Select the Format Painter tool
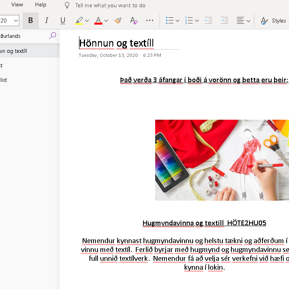This screenshot has height=289, width=289. pyautogui.click(x=118, y=21)
